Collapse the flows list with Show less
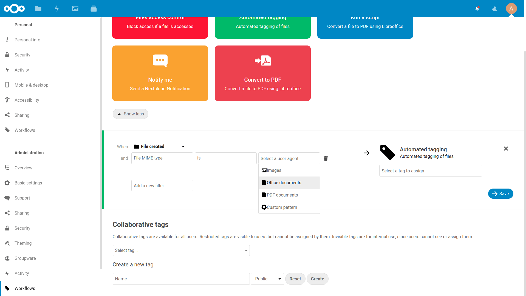526x296 pixels. pos(130,114)
